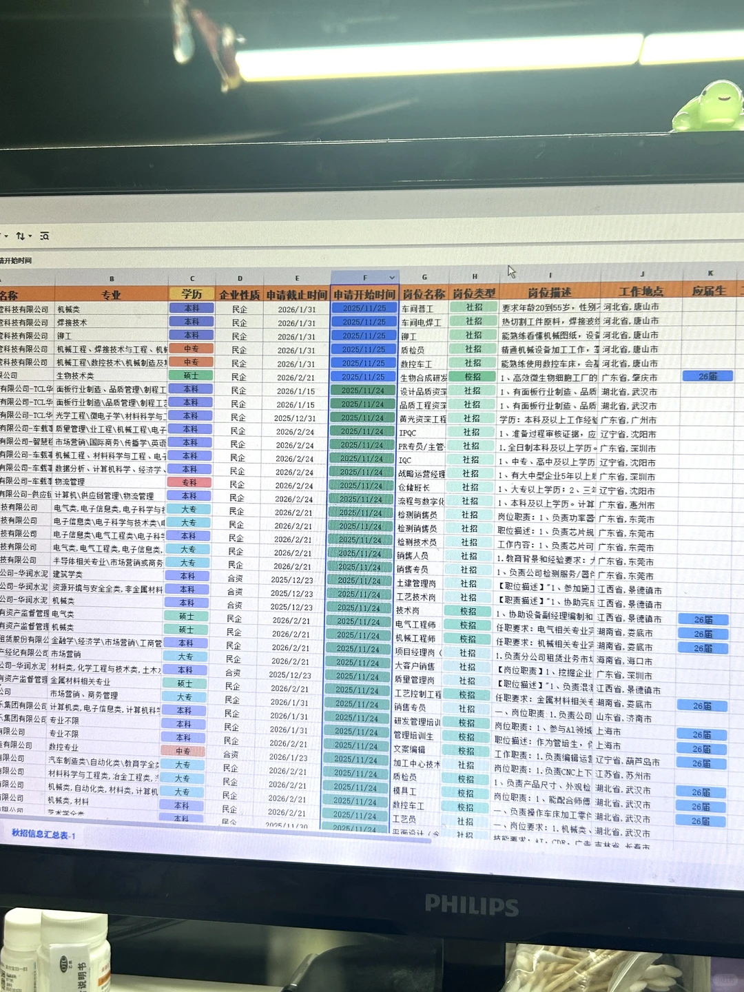Select the 山东省, 济南市 location cell
The height and width of the screenshot is (992, 744).
click(636, 718)
